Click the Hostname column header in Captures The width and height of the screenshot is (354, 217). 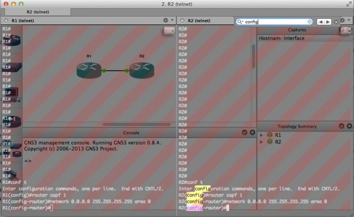(x=270, y=38)
